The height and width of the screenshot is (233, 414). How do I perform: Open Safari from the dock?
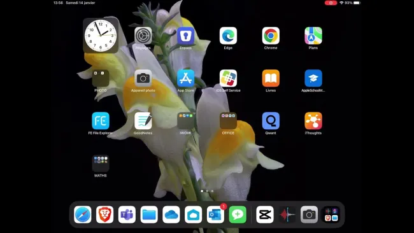83,215
